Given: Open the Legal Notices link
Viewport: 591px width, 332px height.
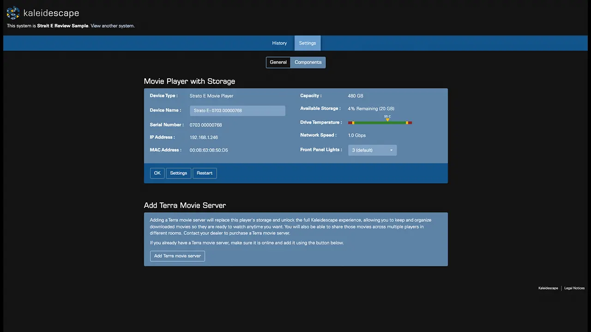Looking at the screenshot, I should coord(574,288).
